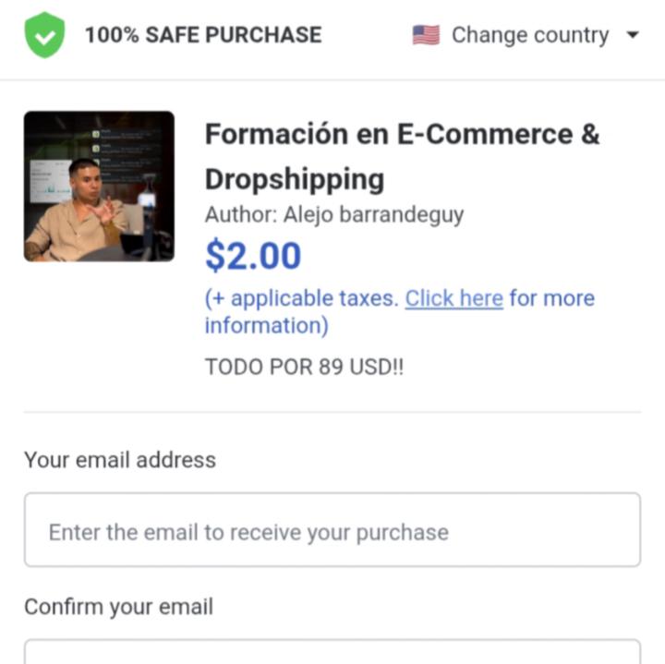This screenshot has height=664, width=665.
Task: Focus the Confirm your email input box
Action: pyautogui.click(x=332, y=652)
